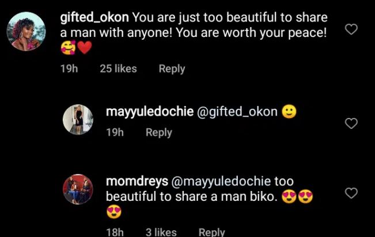Visit the mayyuledochie username profile
This screenshot has width=375, height=237.
150,112
